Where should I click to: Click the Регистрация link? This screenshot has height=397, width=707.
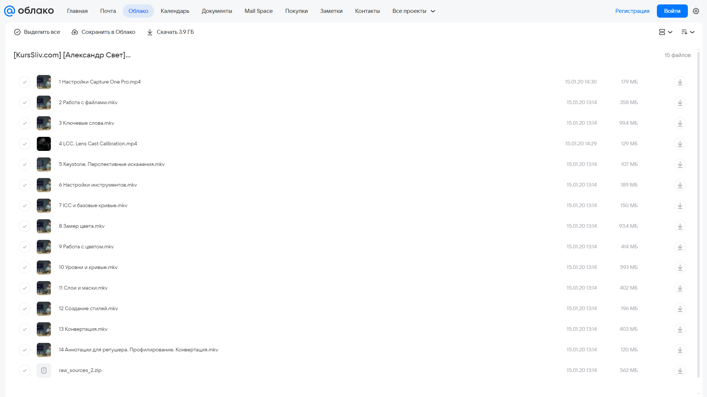(x=632, y=11)
